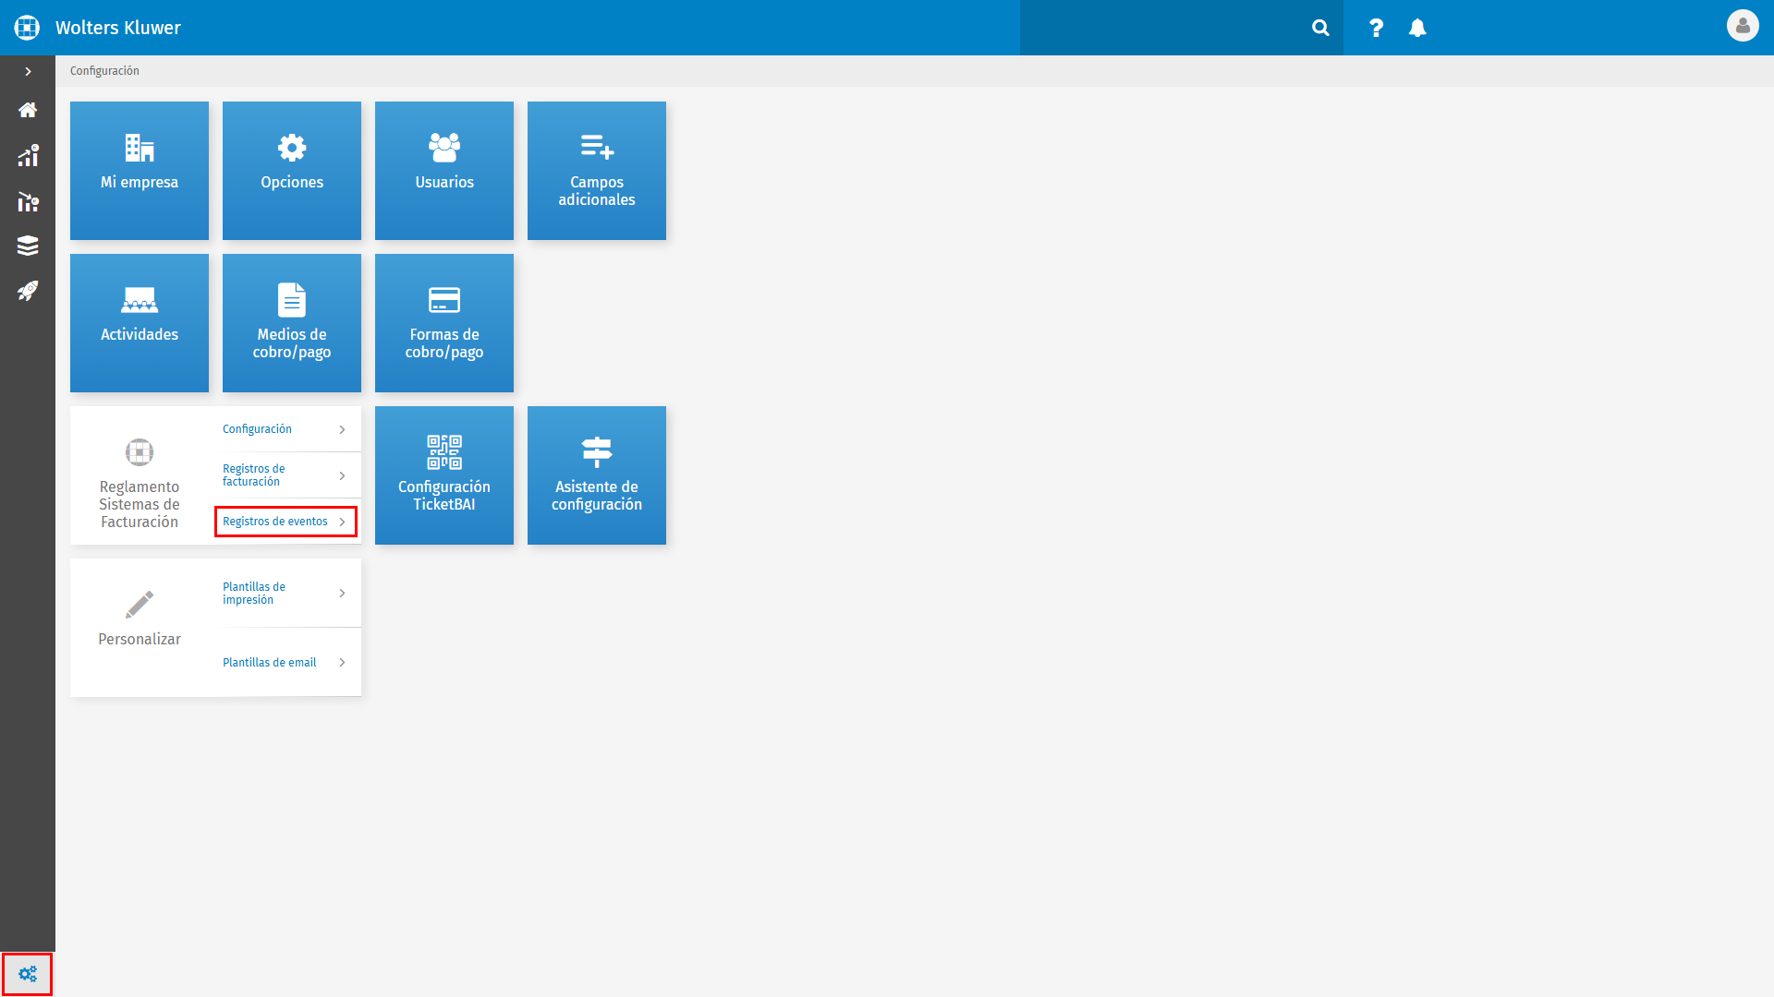Open user profile avatar

pos(1743,26)
